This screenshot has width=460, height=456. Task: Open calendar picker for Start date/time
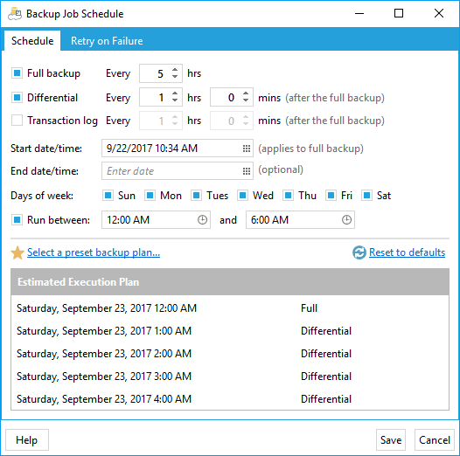click(x=247, y=149)
